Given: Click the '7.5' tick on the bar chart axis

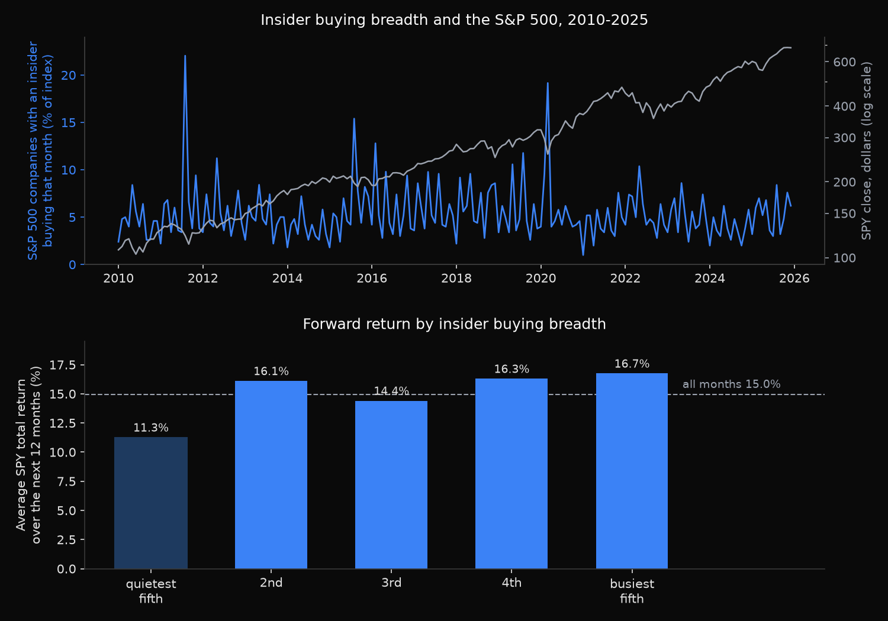Looking at the screenshot, I should [66, 481].
